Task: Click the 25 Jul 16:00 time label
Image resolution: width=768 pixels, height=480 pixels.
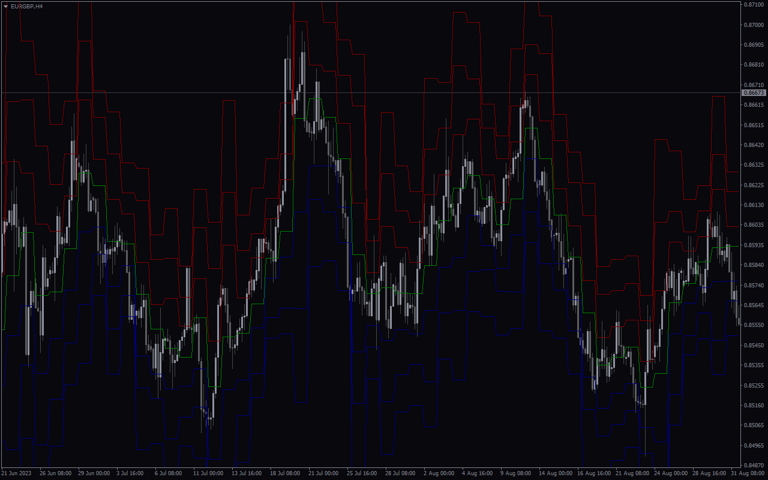Action: [x=361, y=473]
